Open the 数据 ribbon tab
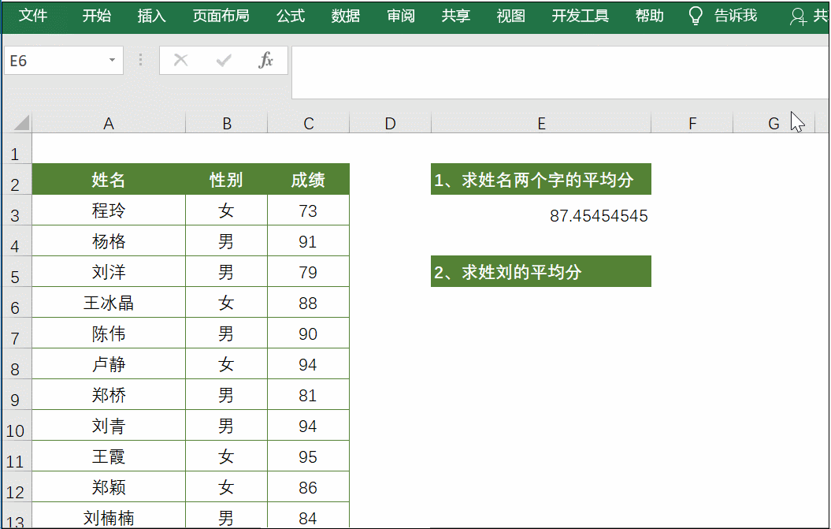 point(346,16)
